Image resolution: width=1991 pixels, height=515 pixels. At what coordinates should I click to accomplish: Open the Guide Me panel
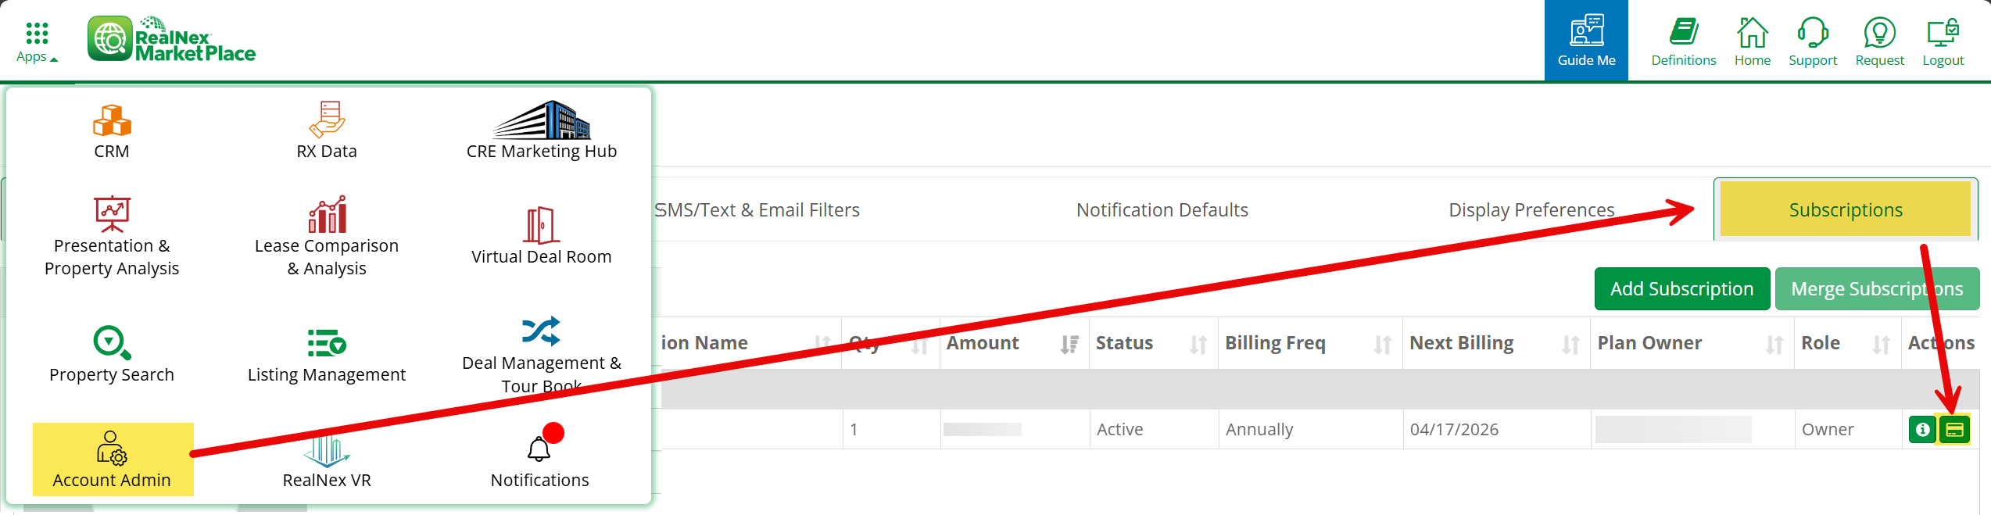tap(1586, 41)
